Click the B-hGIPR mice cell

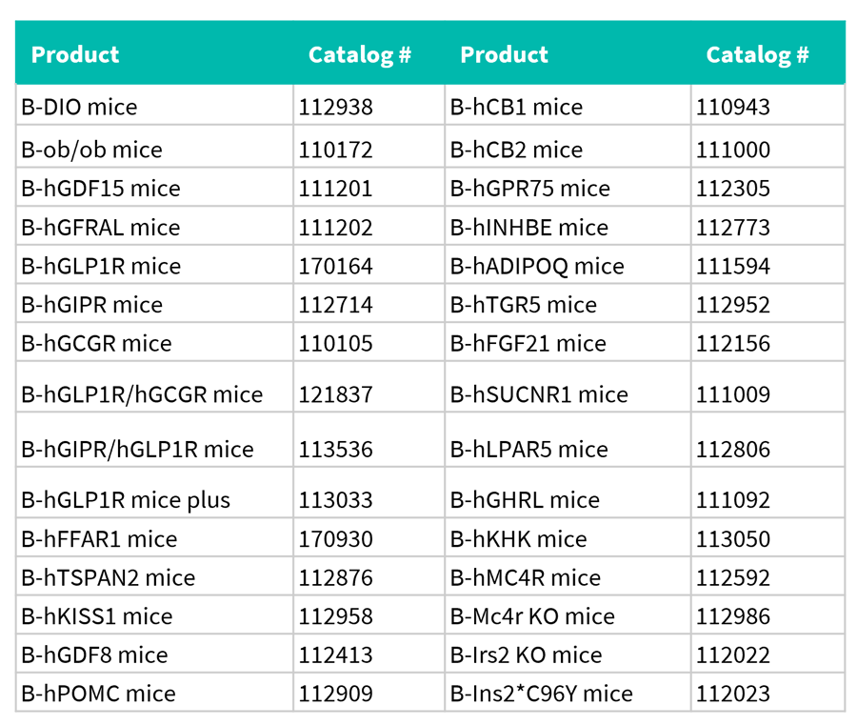(x=154, y=304)
